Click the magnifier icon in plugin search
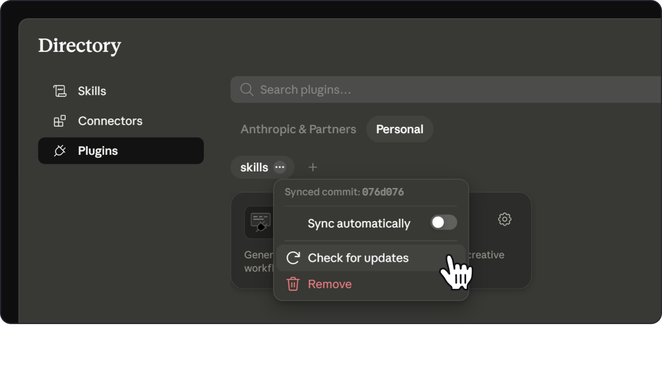662x377 pixels. tap(247, 90)
